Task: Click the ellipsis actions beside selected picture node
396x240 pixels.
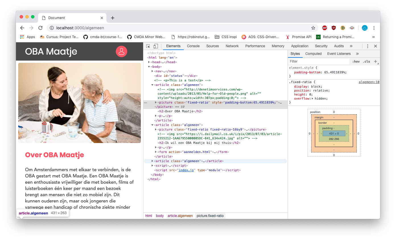Action: [x=146, y=102]
